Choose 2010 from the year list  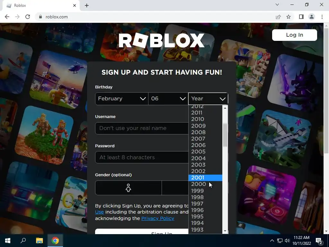[x=205, y=119]
